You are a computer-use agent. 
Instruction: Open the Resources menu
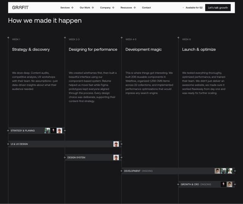pos(126,8)
